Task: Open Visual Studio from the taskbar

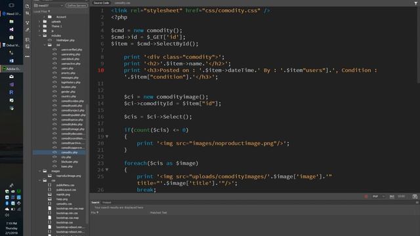Action: point(11,29)
